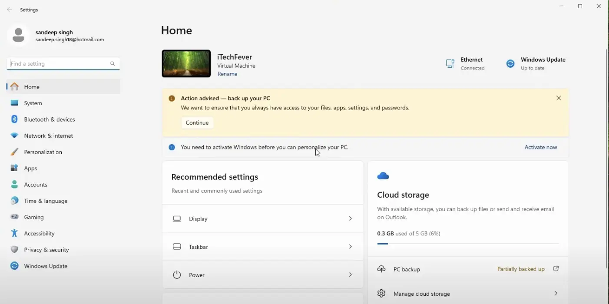Expand the Display setting chevron
609x304 pixels.
[x=350, y=218]
